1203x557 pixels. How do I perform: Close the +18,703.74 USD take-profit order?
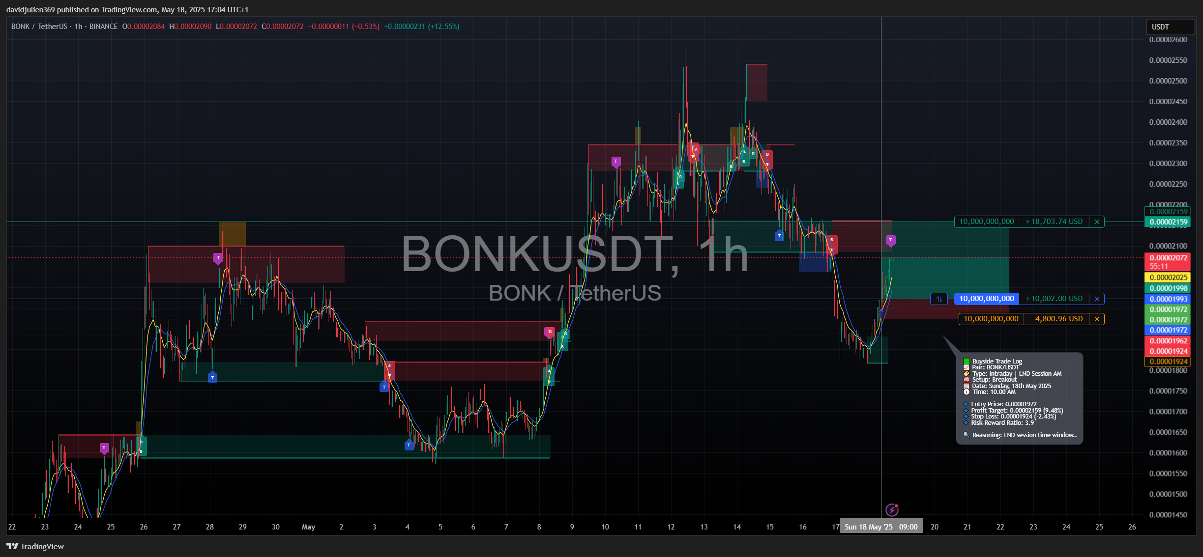[1097, 222]
